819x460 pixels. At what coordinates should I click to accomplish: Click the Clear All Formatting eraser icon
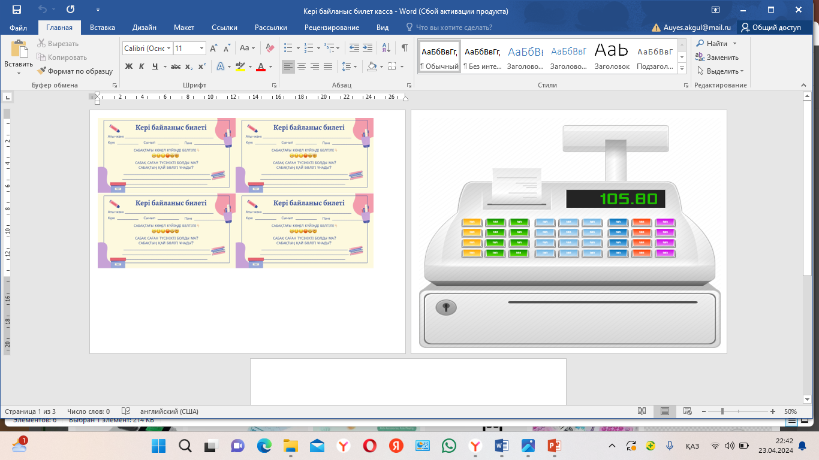click(x=270, y=48)
